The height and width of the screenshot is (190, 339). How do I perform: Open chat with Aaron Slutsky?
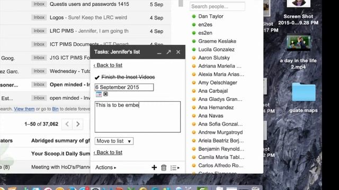click(x=214, y=58)
